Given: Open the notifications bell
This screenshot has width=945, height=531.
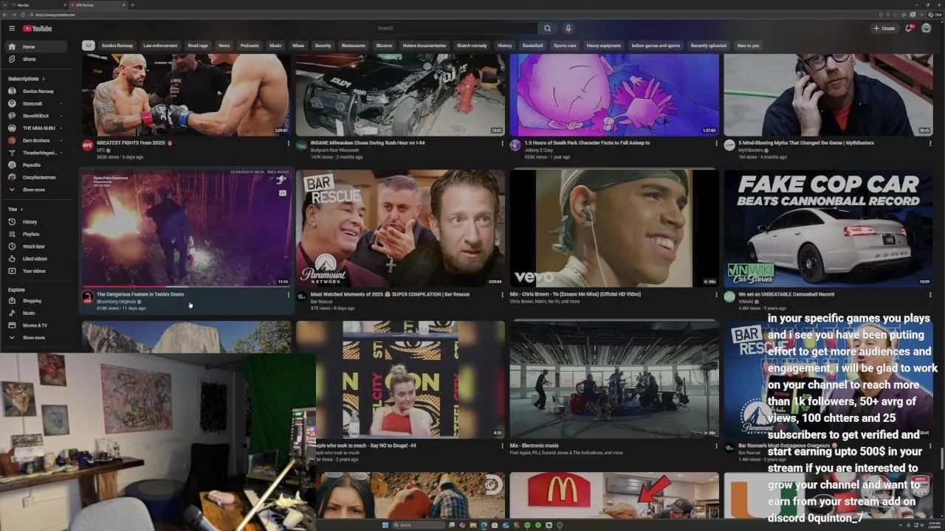Looking at the screenshot, I should click(910, 28).
